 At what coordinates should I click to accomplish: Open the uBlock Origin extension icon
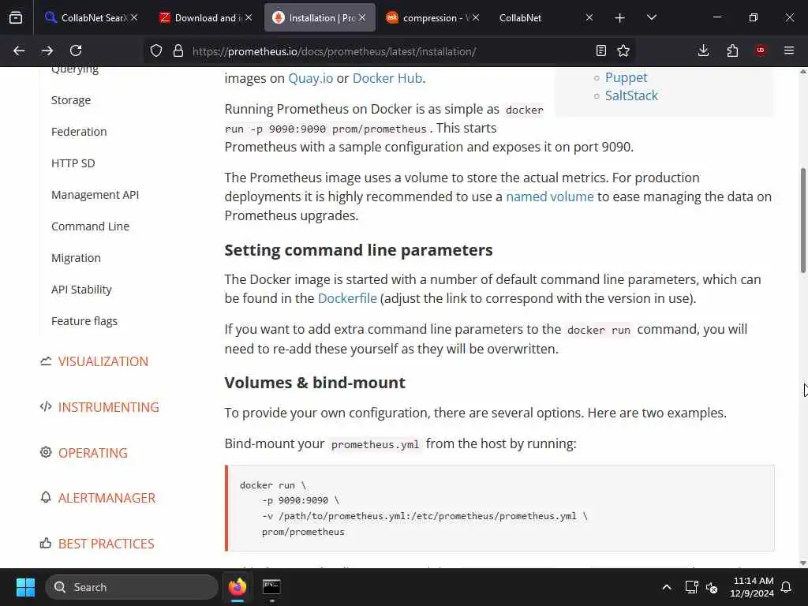[x=761, y=50]
